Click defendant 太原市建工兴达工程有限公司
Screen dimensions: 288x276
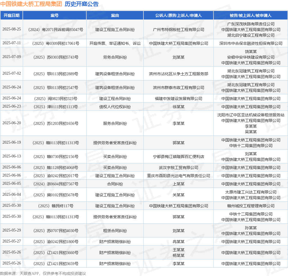point(251,192)
